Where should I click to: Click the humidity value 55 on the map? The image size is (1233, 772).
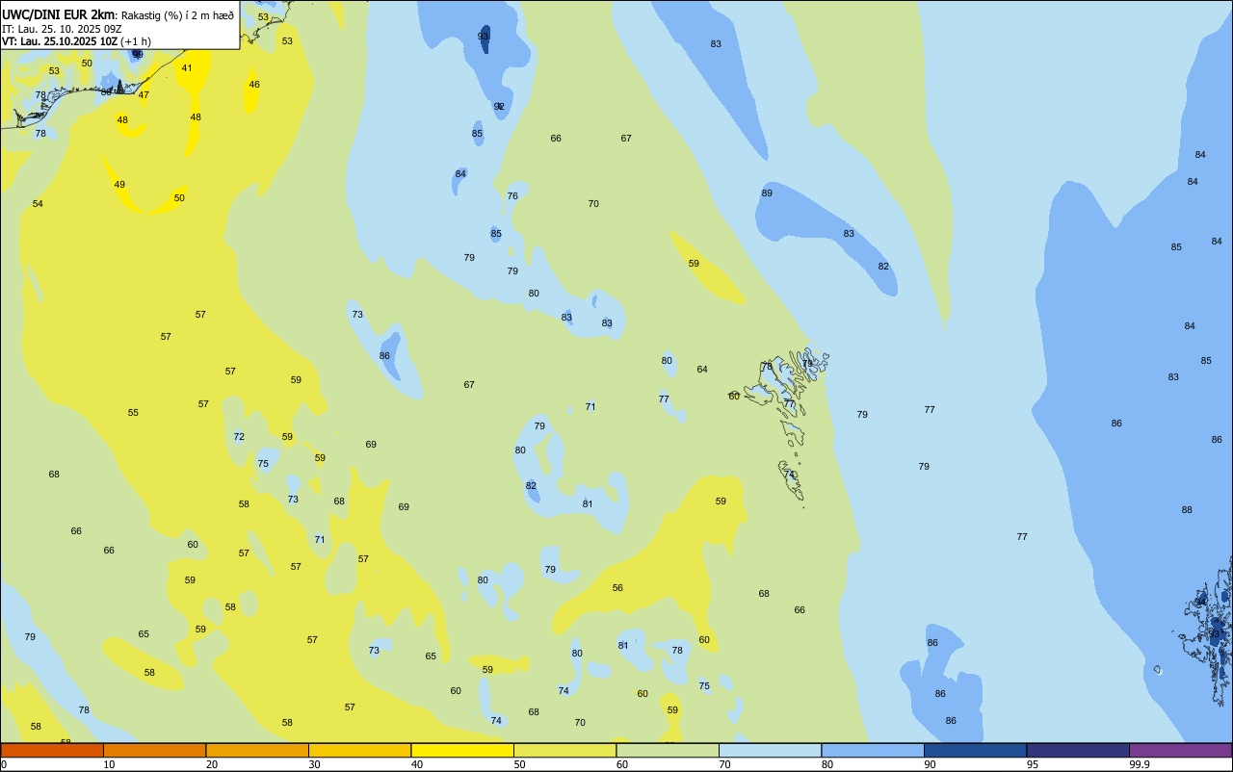133,413
